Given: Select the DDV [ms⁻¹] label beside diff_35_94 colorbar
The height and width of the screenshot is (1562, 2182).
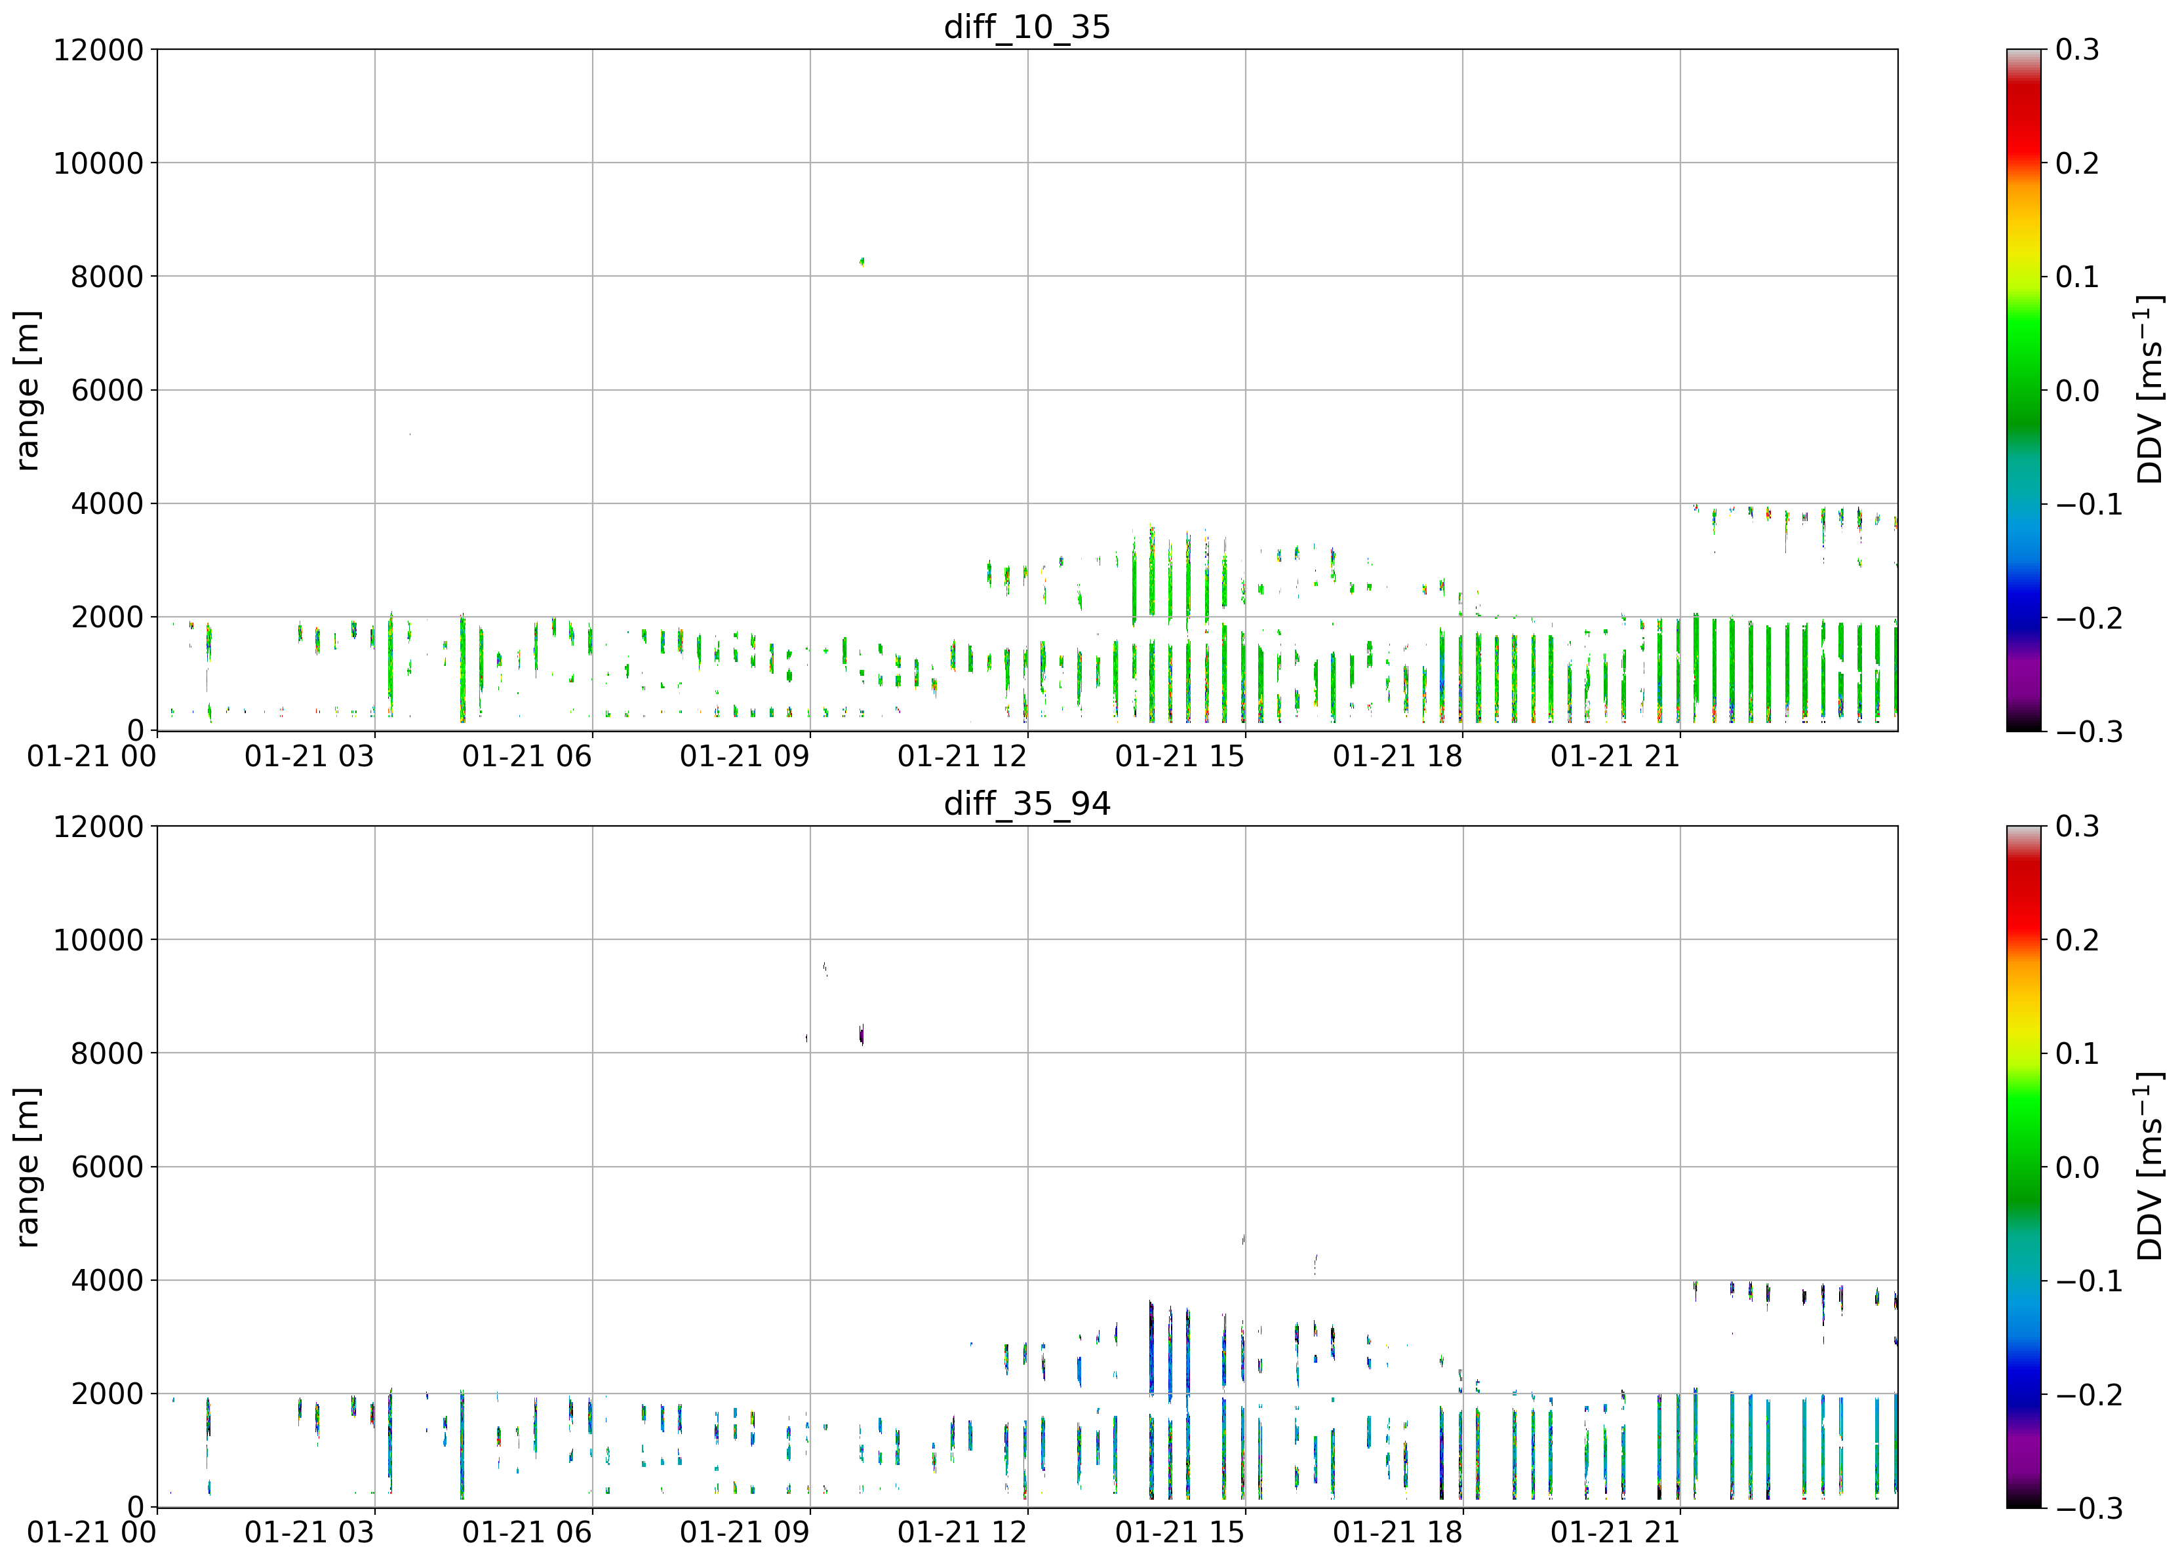Looking at the screenshot, I should 2149,1167.
